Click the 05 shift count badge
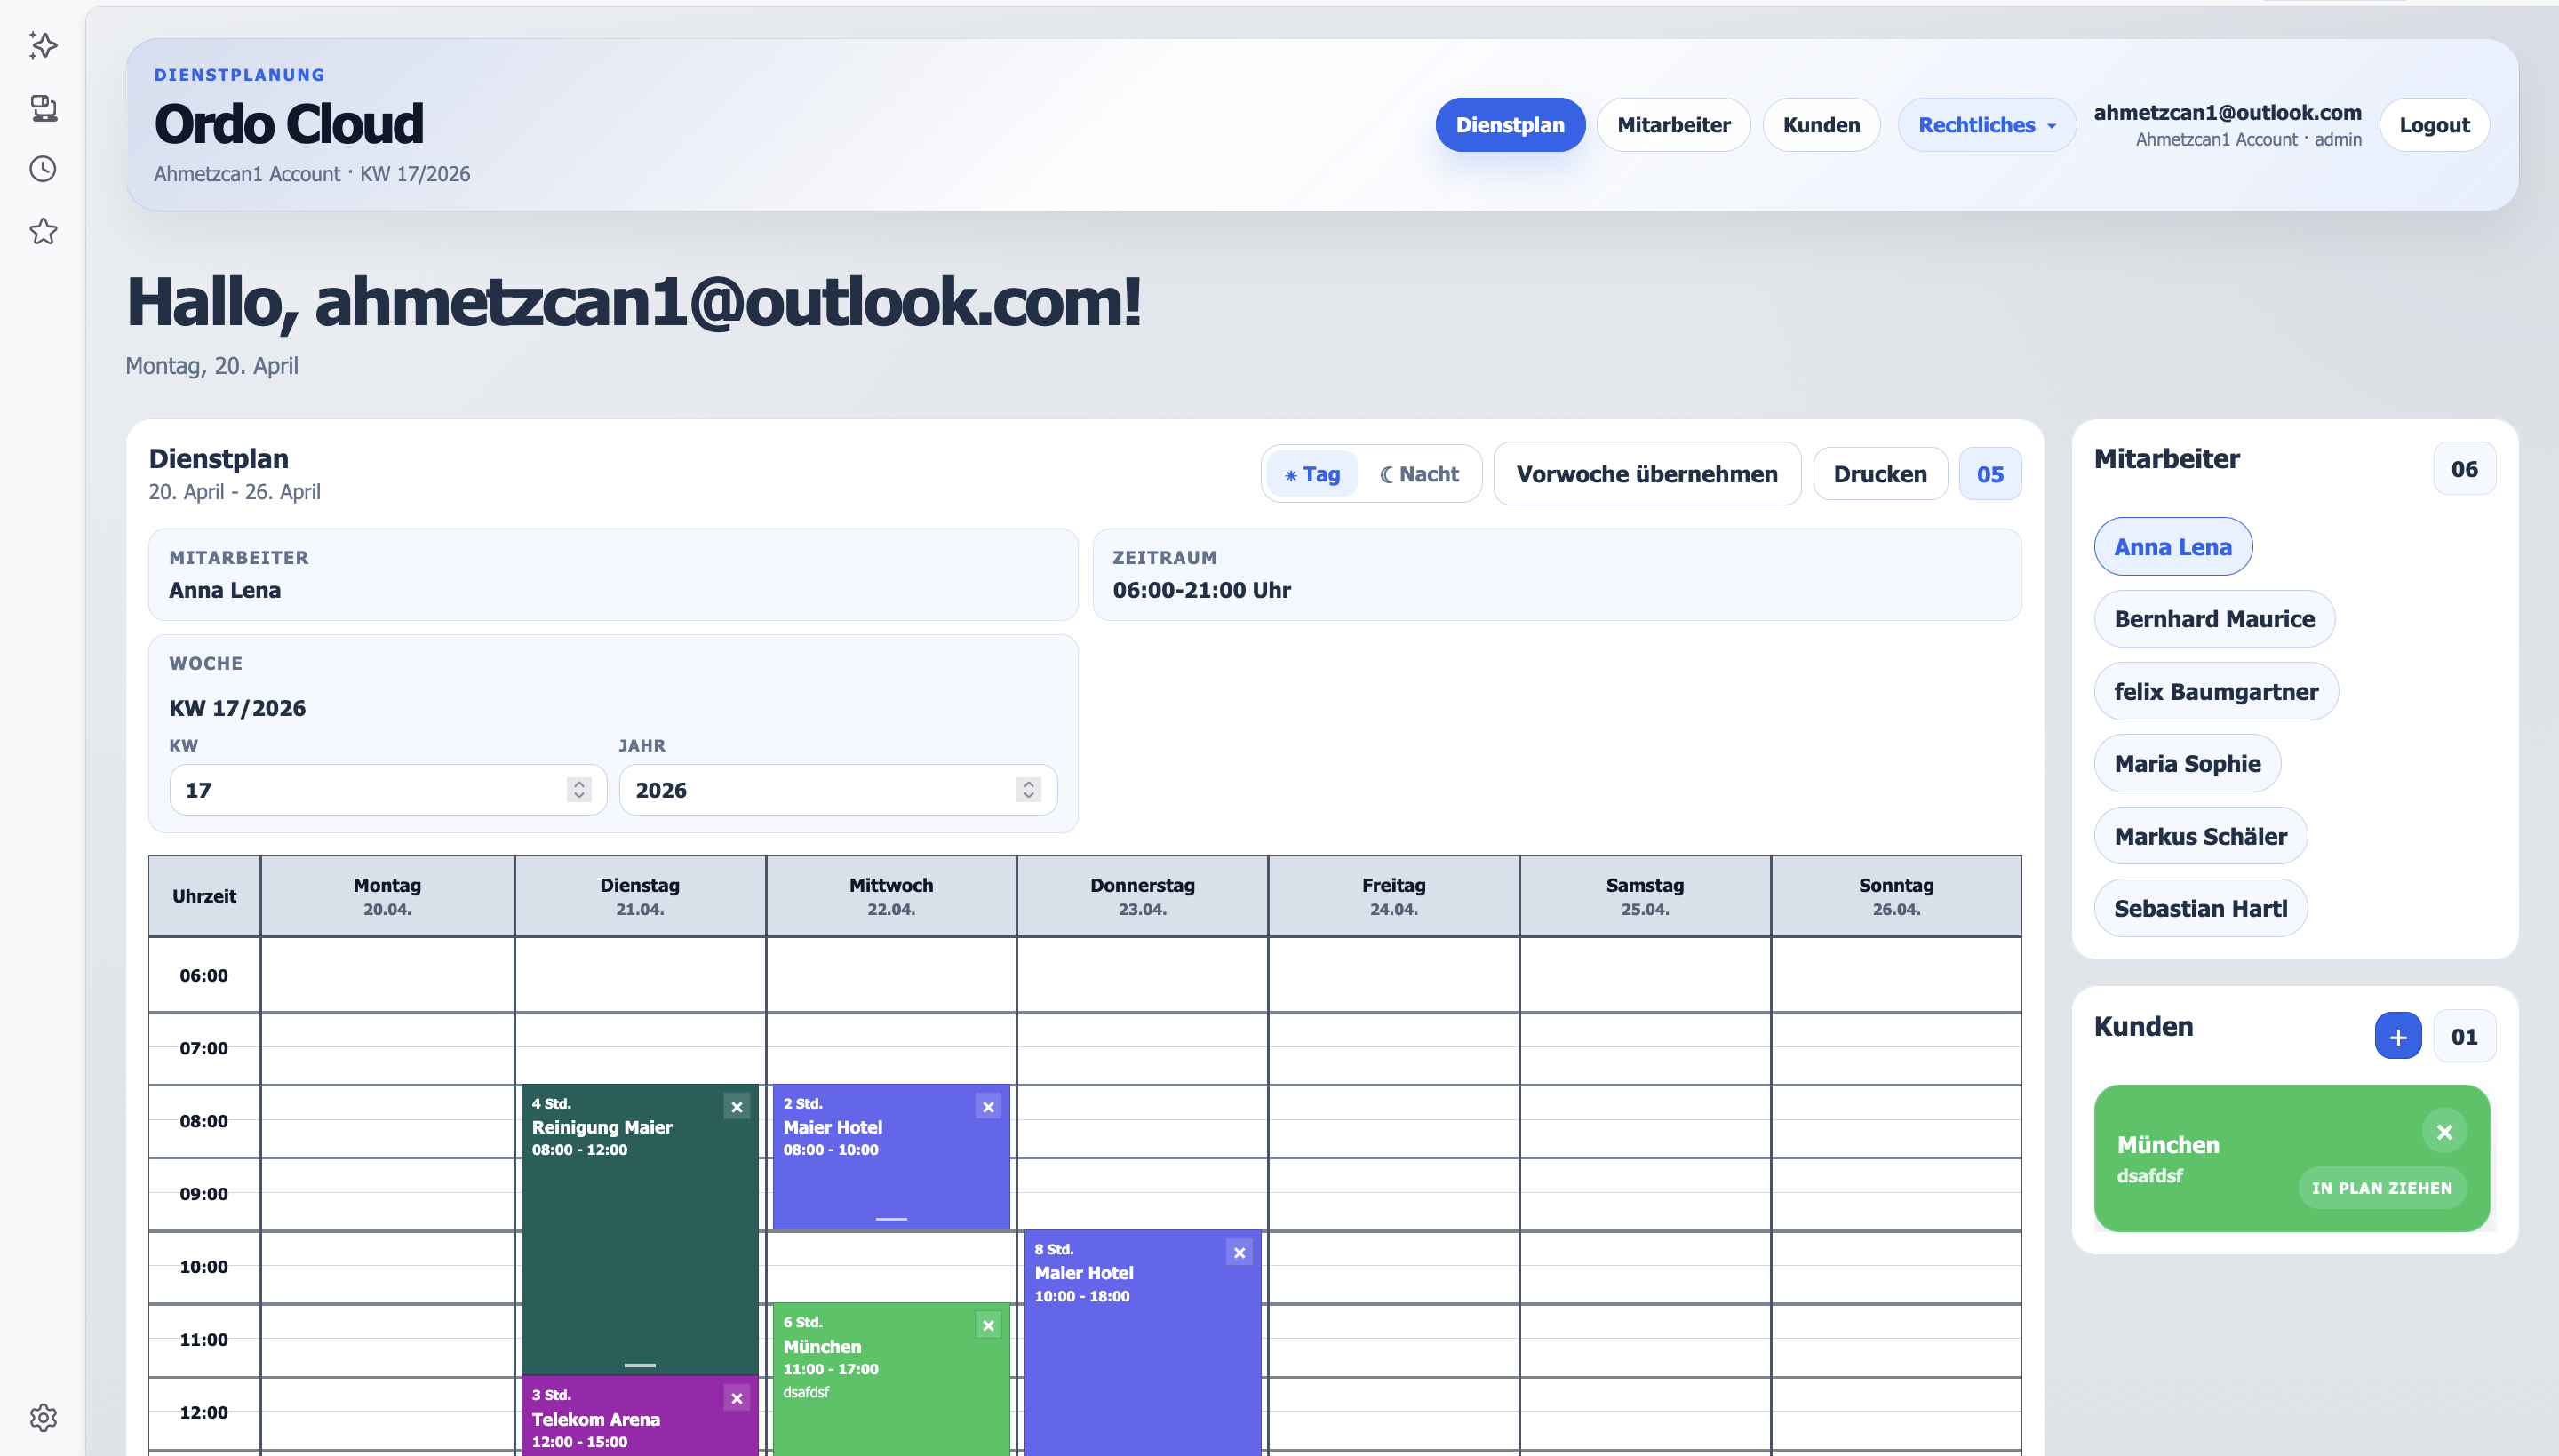Viewport: 2559px width, 1456px height. [x=1990, y=474]
